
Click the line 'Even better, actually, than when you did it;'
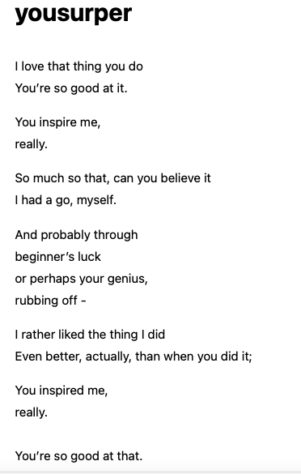click(x=134, y=357)
